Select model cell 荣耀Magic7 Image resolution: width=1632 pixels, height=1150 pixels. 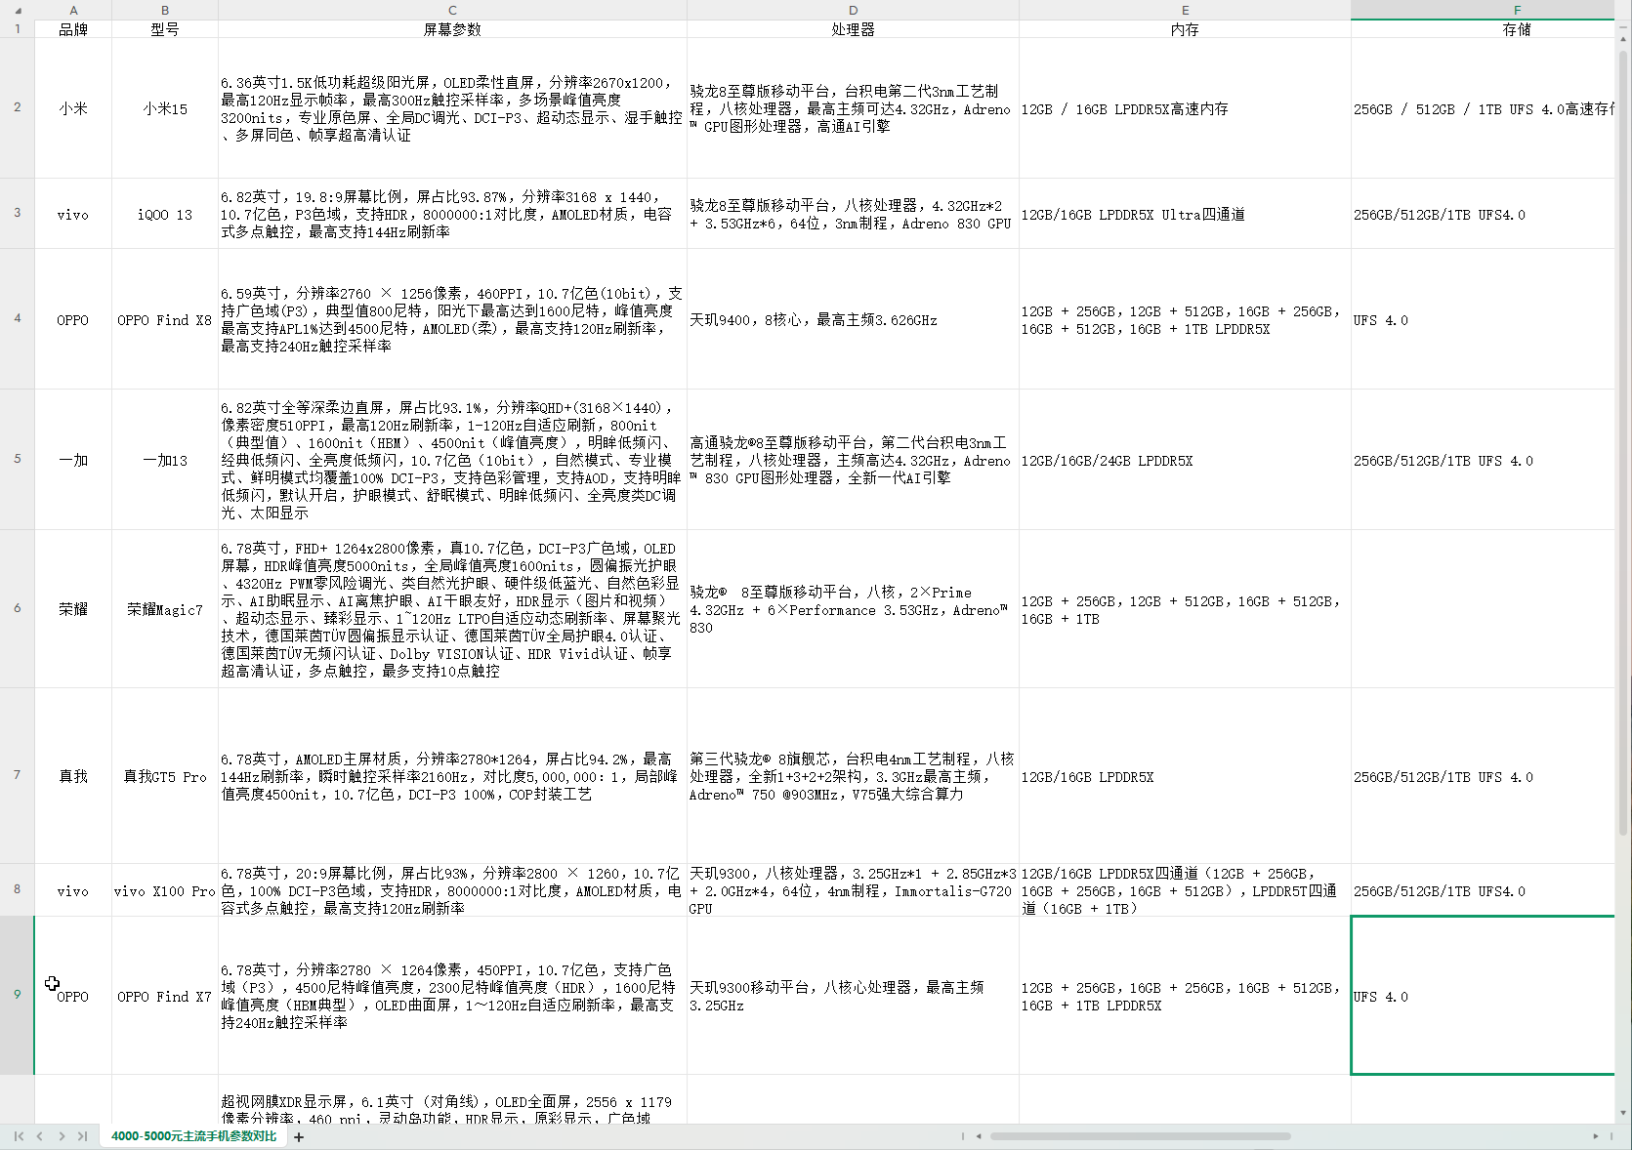coord(165,609)
